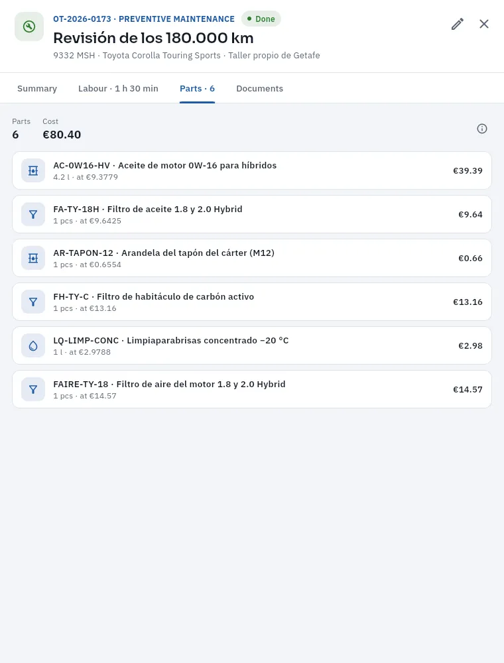Screen dimensions: 504x663
Task: Click the €2.98 price value
Action: pos(470,346)
